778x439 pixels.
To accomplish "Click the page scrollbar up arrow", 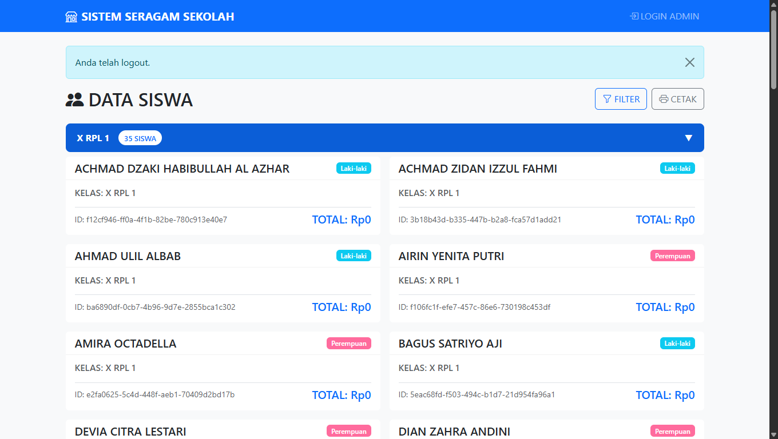I will (x=773, y=4).
